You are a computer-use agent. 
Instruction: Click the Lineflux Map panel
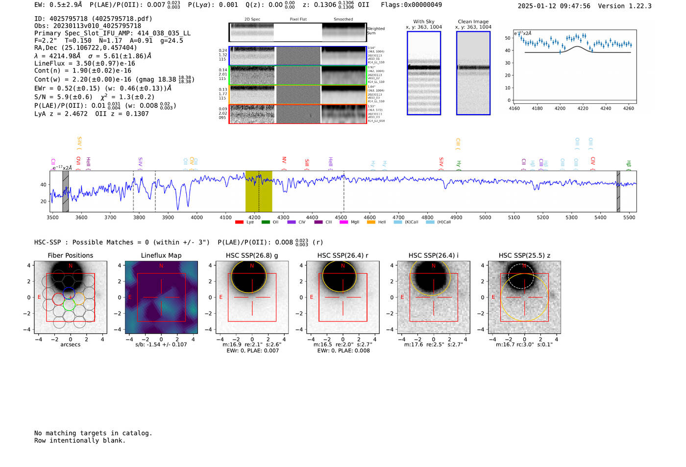tap(161, 297)
